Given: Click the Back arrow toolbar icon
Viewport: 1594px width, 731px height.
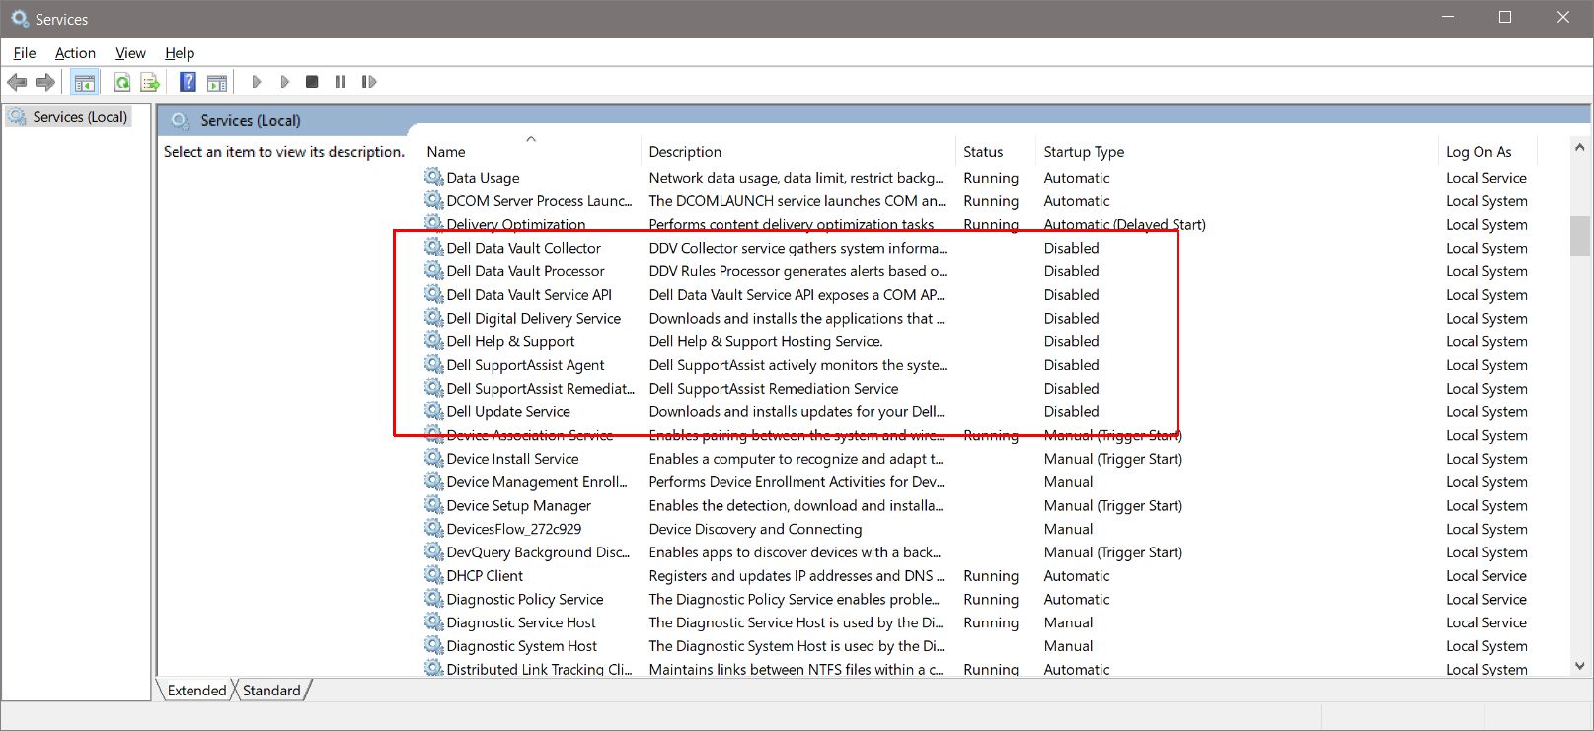Looking at the screenshot, I should coord(17,82).
